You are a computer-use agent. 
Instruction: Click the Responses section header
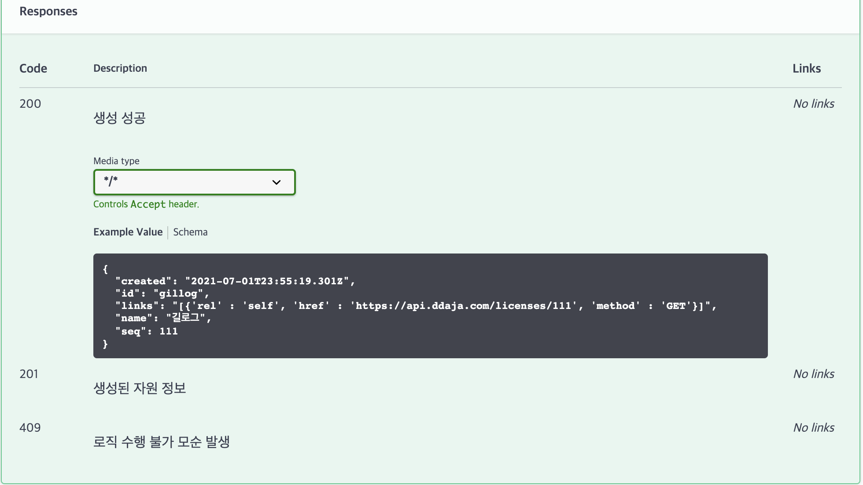coord(48,11)
